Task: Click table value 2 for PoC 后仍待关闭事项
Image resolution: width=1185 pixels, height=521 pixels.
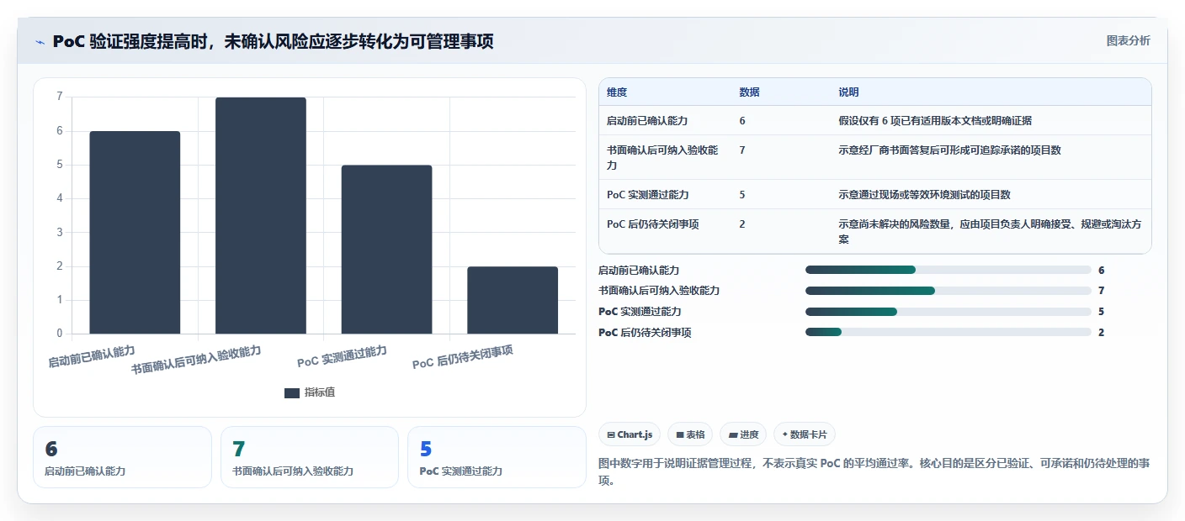Action: pyautogui.click(x=742, y=224)
